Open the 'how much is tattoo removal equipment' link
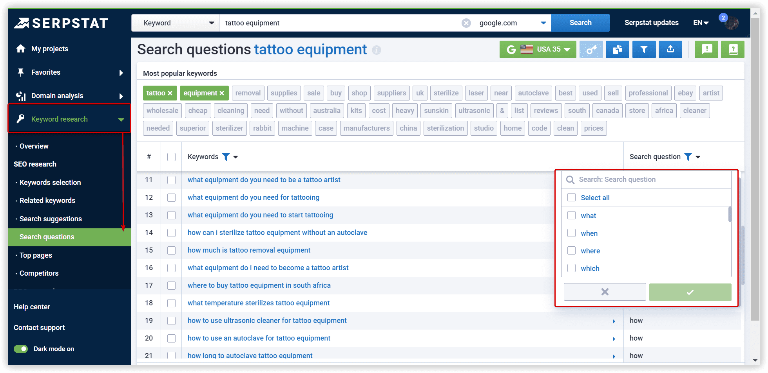The image size is (768, 373). tap(249, 250)
